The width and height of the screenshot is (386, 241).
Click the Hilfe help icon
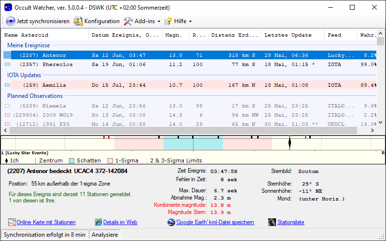(x=168, y=21)
